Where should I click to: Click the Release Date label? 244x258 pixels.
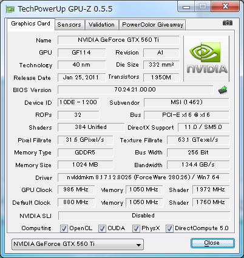pos(32,78)
